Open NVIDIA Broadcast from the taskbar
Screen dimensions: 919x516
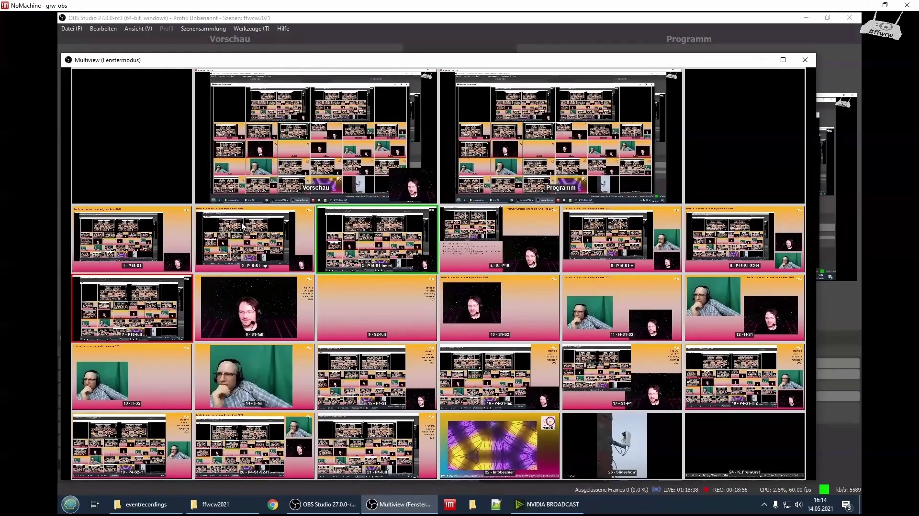(x=547, y=505)
